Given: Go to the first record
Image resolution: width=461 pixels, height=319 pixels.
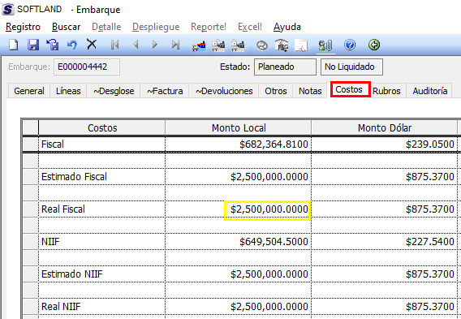Looking at the screenshot, I should [115, 45].
